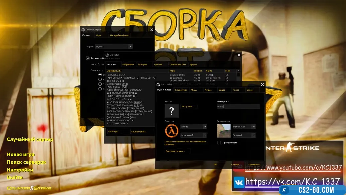The height and width of the screenshot is (195, 346).
Task: Expand the de_dust2 map dropdown
Action: (130, 47)
